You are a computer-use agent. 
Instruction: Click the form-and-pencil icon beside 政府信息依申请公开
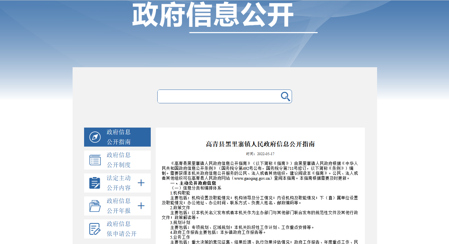tap(95, 229)
